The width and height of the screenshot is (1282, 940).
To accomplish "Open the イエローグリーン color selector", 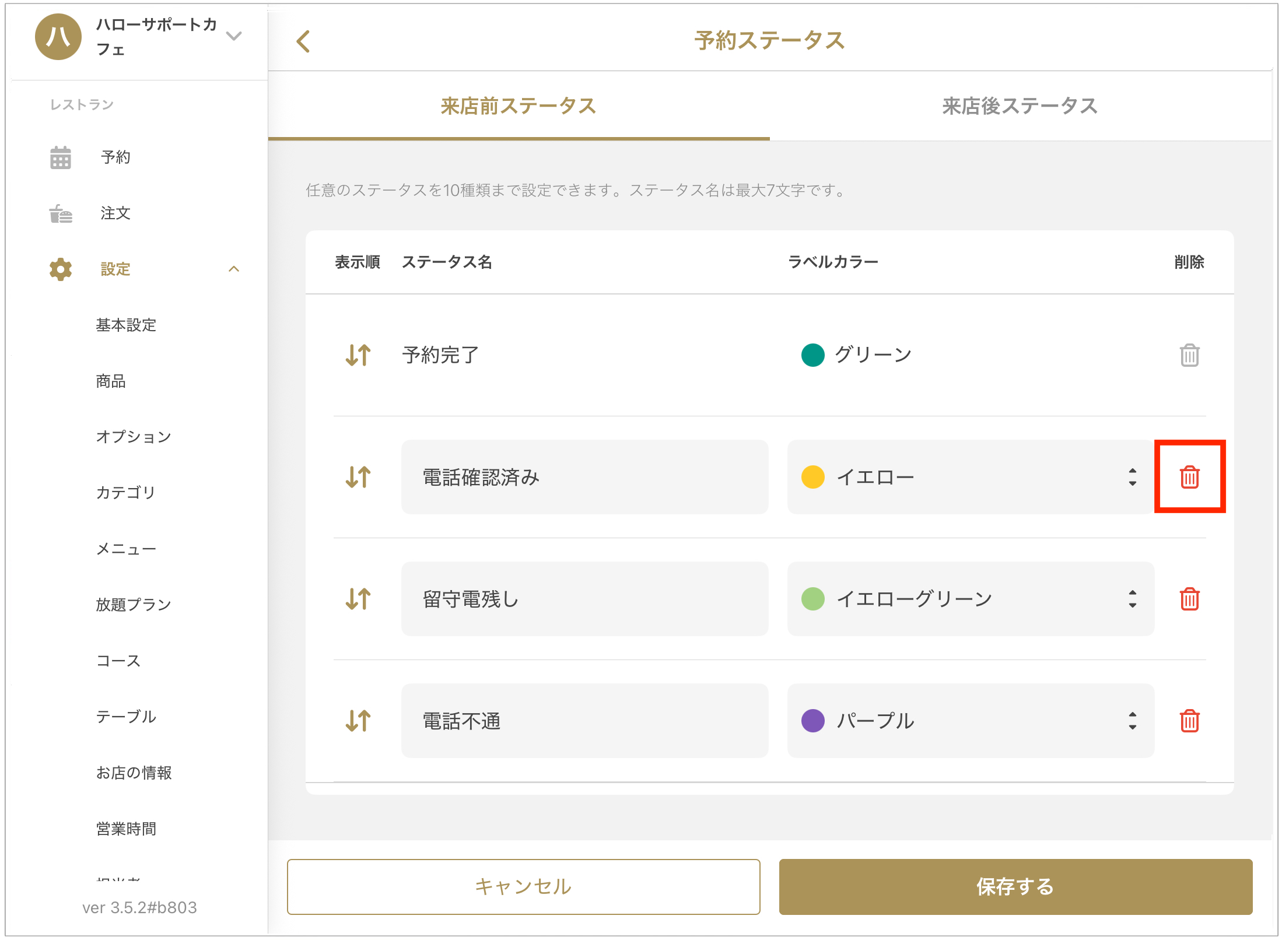I will pyautogui.click(x=969, y=599).
